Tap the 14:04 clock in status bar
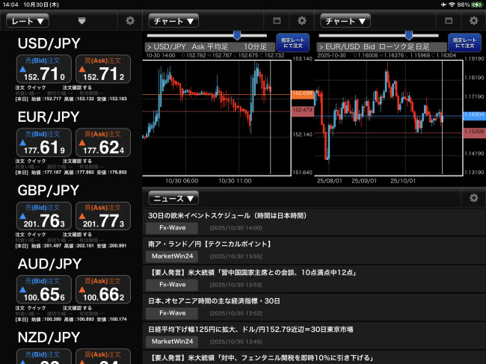This screenshot has height=364, width=486. (10, 4)
